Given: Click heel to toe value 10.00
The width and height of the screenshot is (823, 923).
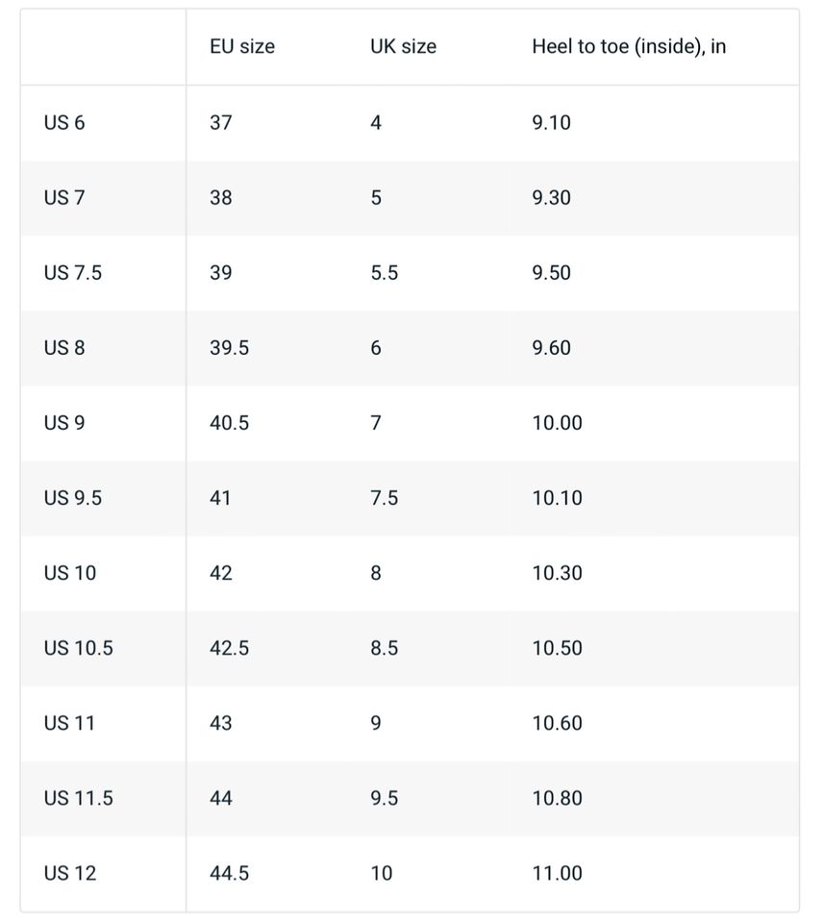Looking at the screenshot, I should pyautogui.click(x=557, y=423).
